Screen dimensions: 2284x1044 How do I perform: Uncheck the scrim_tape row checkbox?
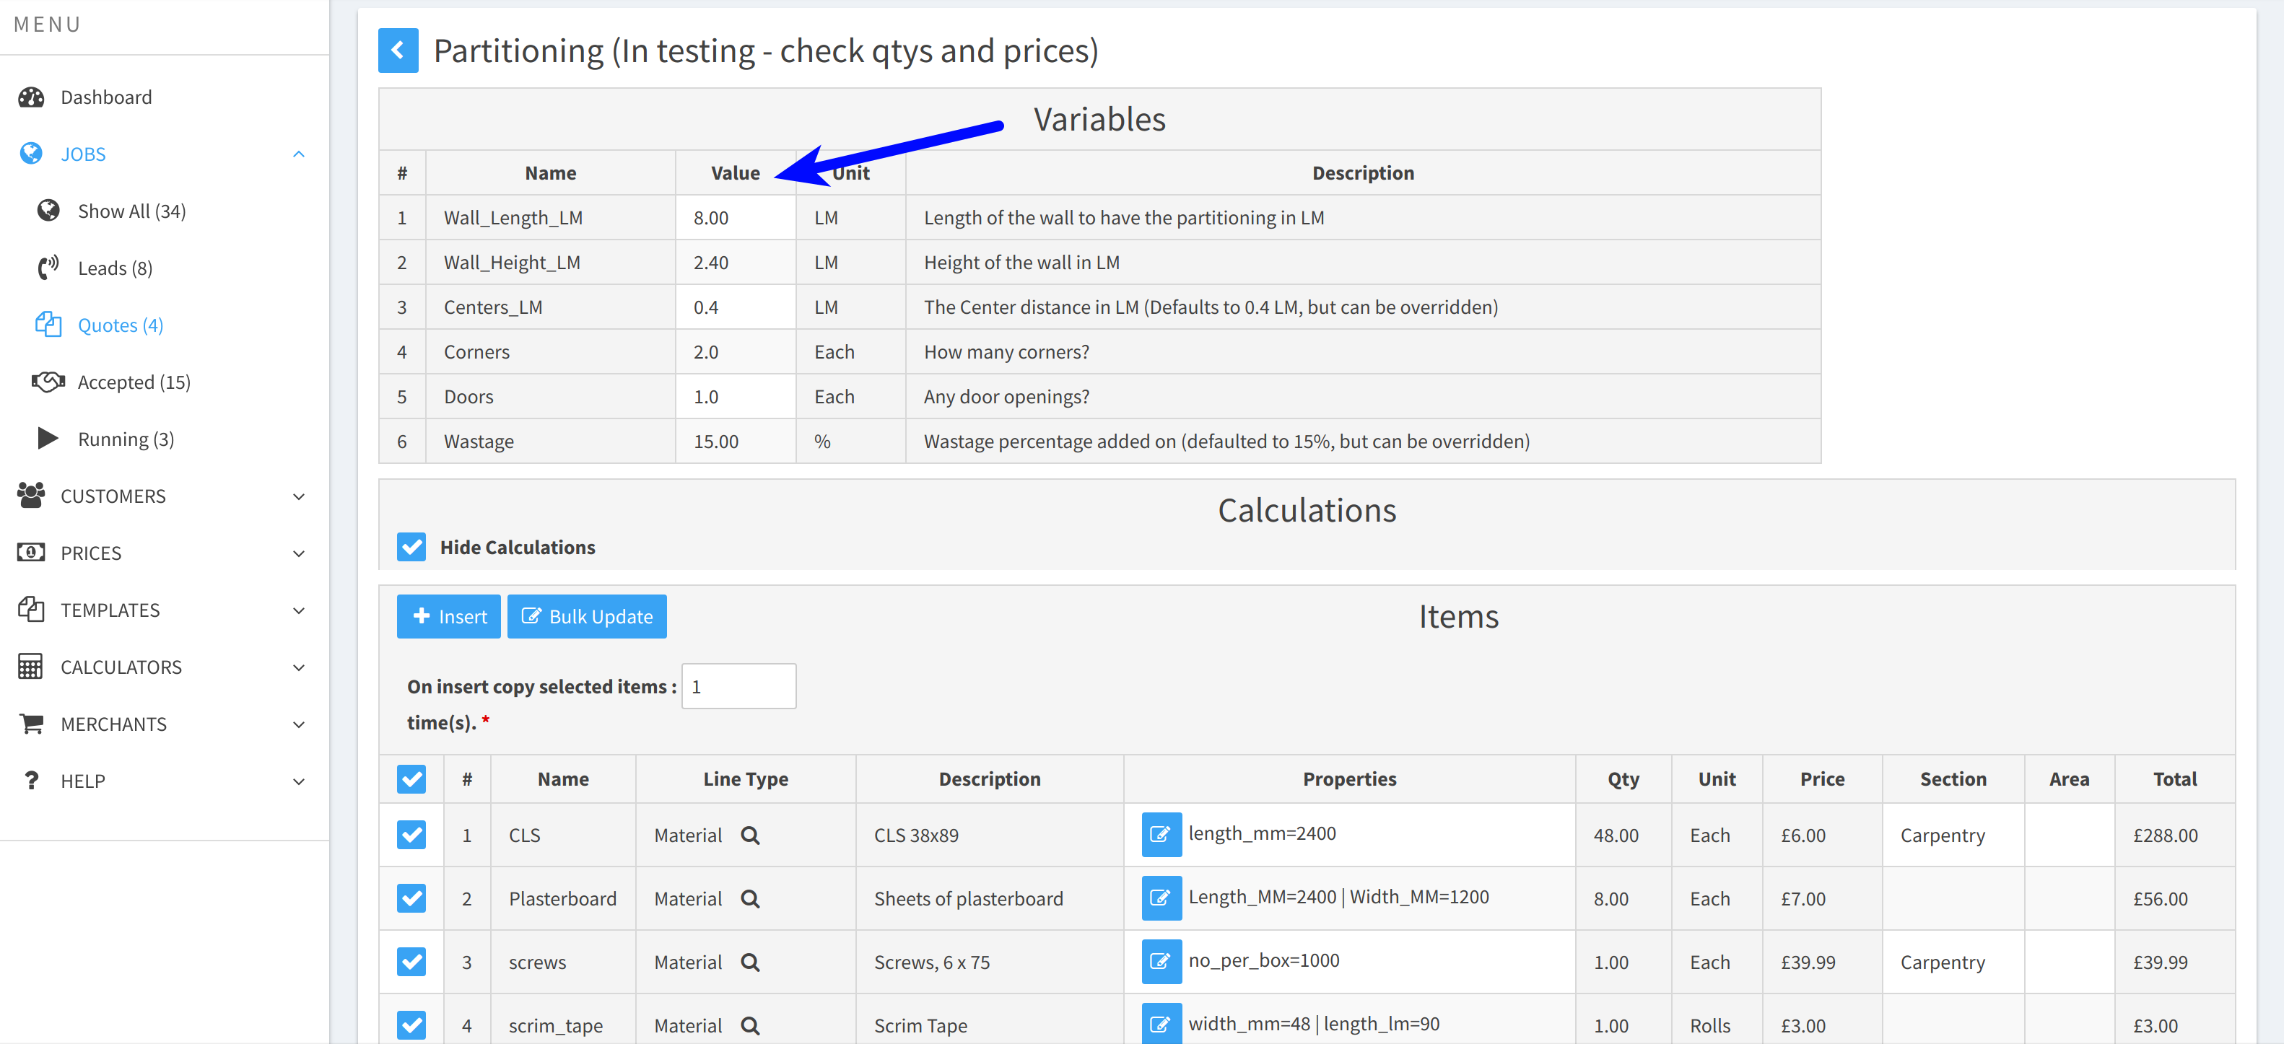coord(411,1025)
